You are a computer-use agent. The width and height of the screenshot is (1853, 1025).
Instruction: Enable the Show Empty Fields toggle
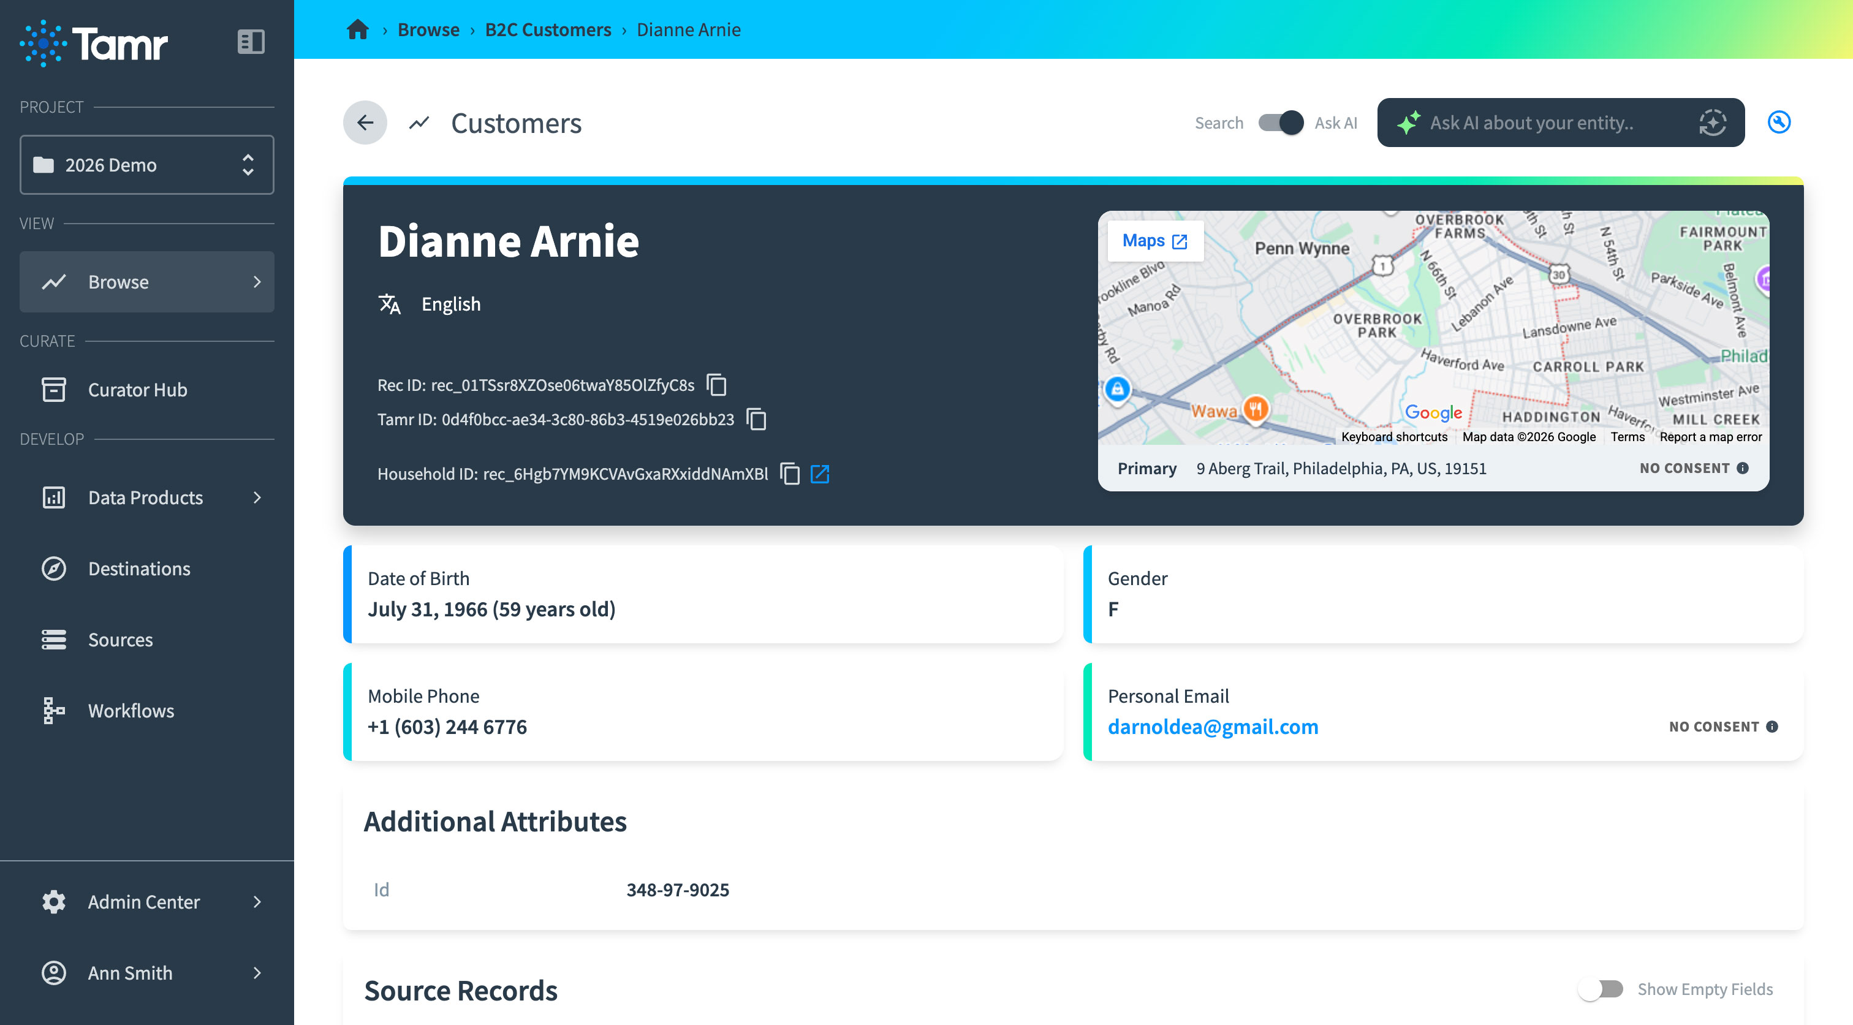click(1601, 989)
